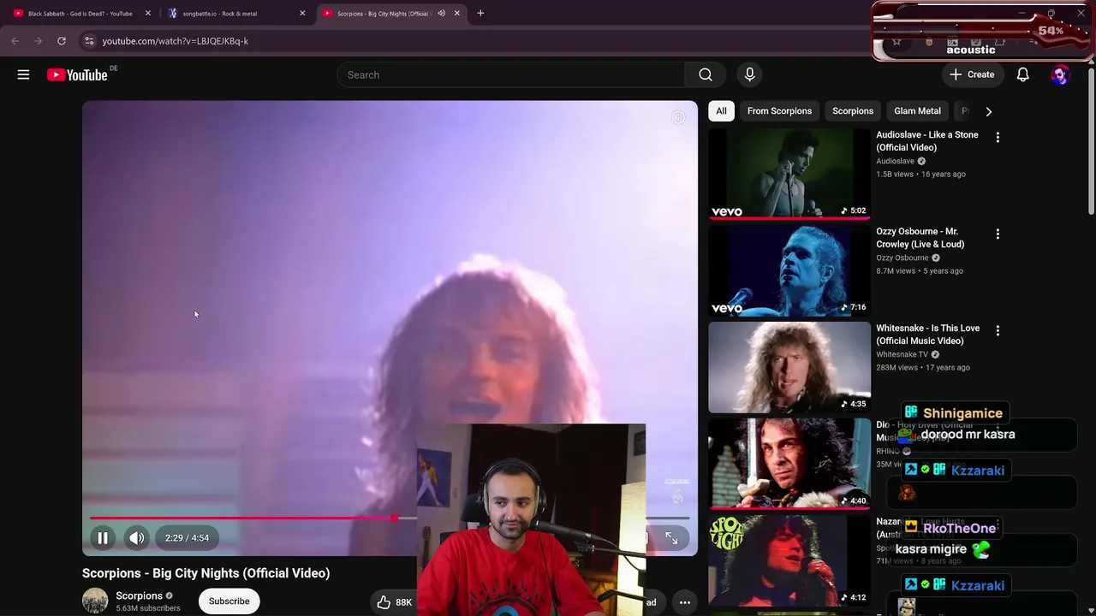1096x616 pixels.
Task: Click the video title 'Scorpions - Big City Nights'
Action: [205, 573]
